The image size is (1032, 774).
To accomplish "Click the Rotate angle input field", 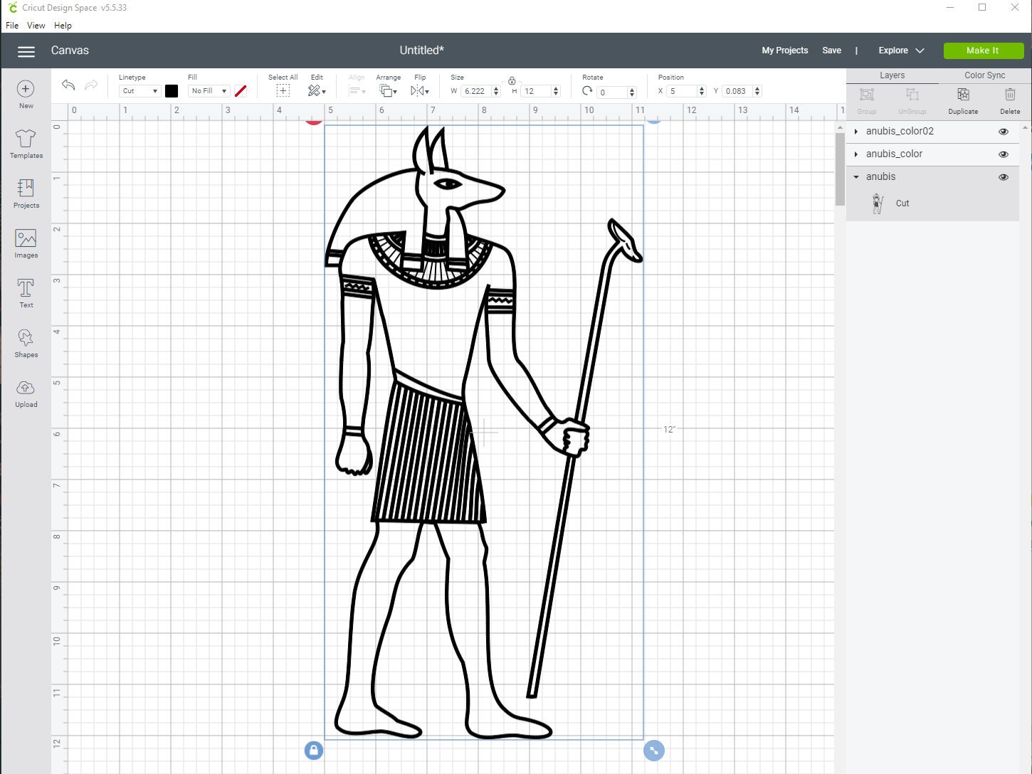I will (612, 92).
